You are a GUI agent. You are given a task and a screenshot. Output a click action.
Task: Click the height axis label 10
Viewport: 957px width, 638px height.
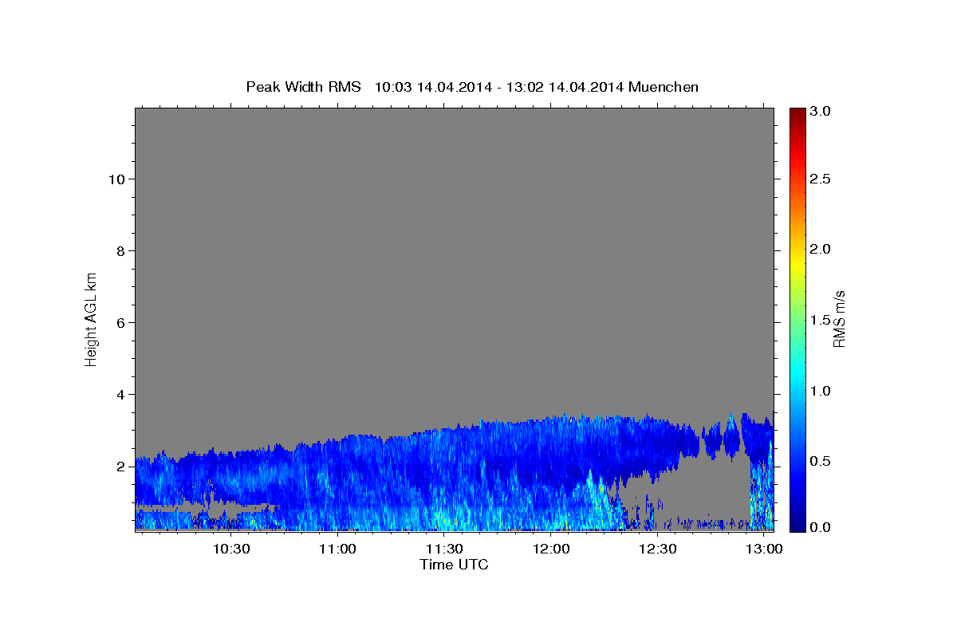tap(116, 179)
